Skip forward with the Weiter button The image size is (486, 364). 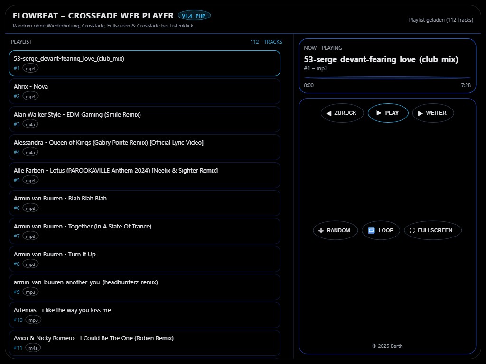pos(432,113)
